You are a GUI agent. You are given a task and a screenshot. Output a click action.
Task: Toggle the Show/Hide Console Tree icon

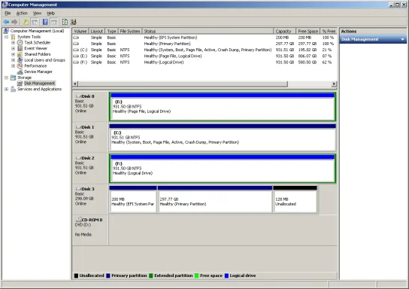(35, 22)
